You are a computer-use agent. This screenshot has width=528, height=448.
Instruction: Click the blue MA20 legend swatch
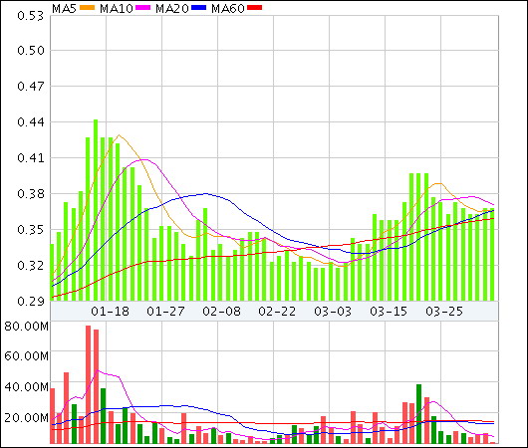coord(198,8)
